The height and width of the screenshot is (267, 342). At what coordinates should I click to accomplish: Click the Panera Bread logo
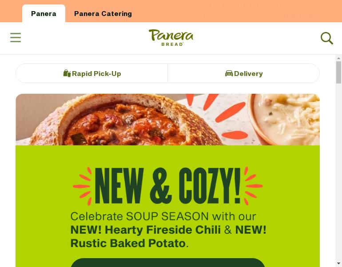click(x=171, y=38)
